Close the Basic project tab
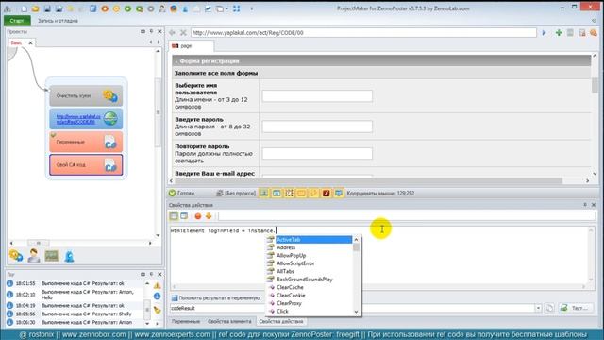This screenshot has width=604, height=340. [30, 42]
